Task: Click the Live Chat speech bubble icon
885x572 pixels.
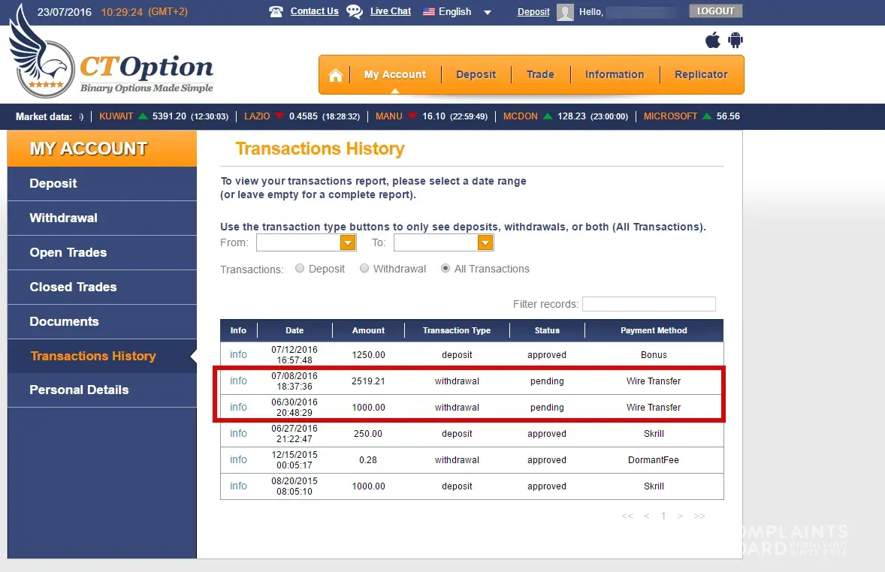Action: click(355, 12)
